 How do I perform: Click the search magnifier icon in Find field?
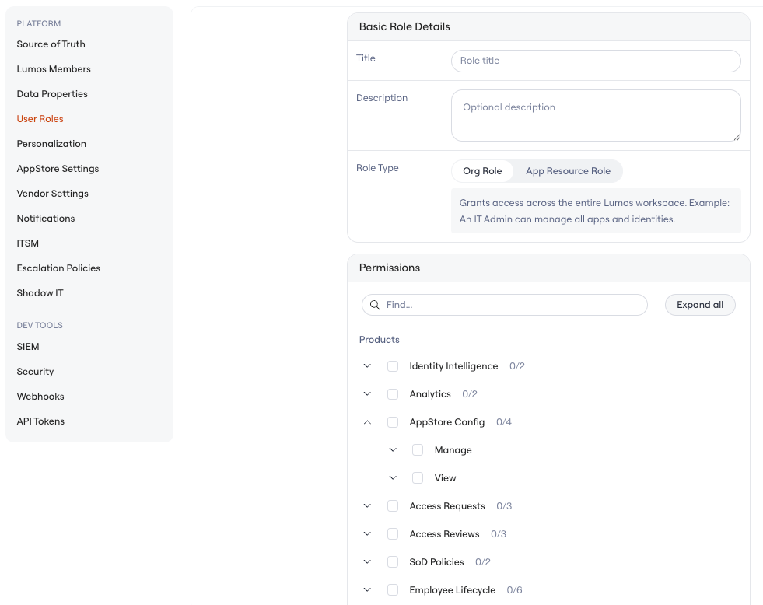[x=375, y=305]
